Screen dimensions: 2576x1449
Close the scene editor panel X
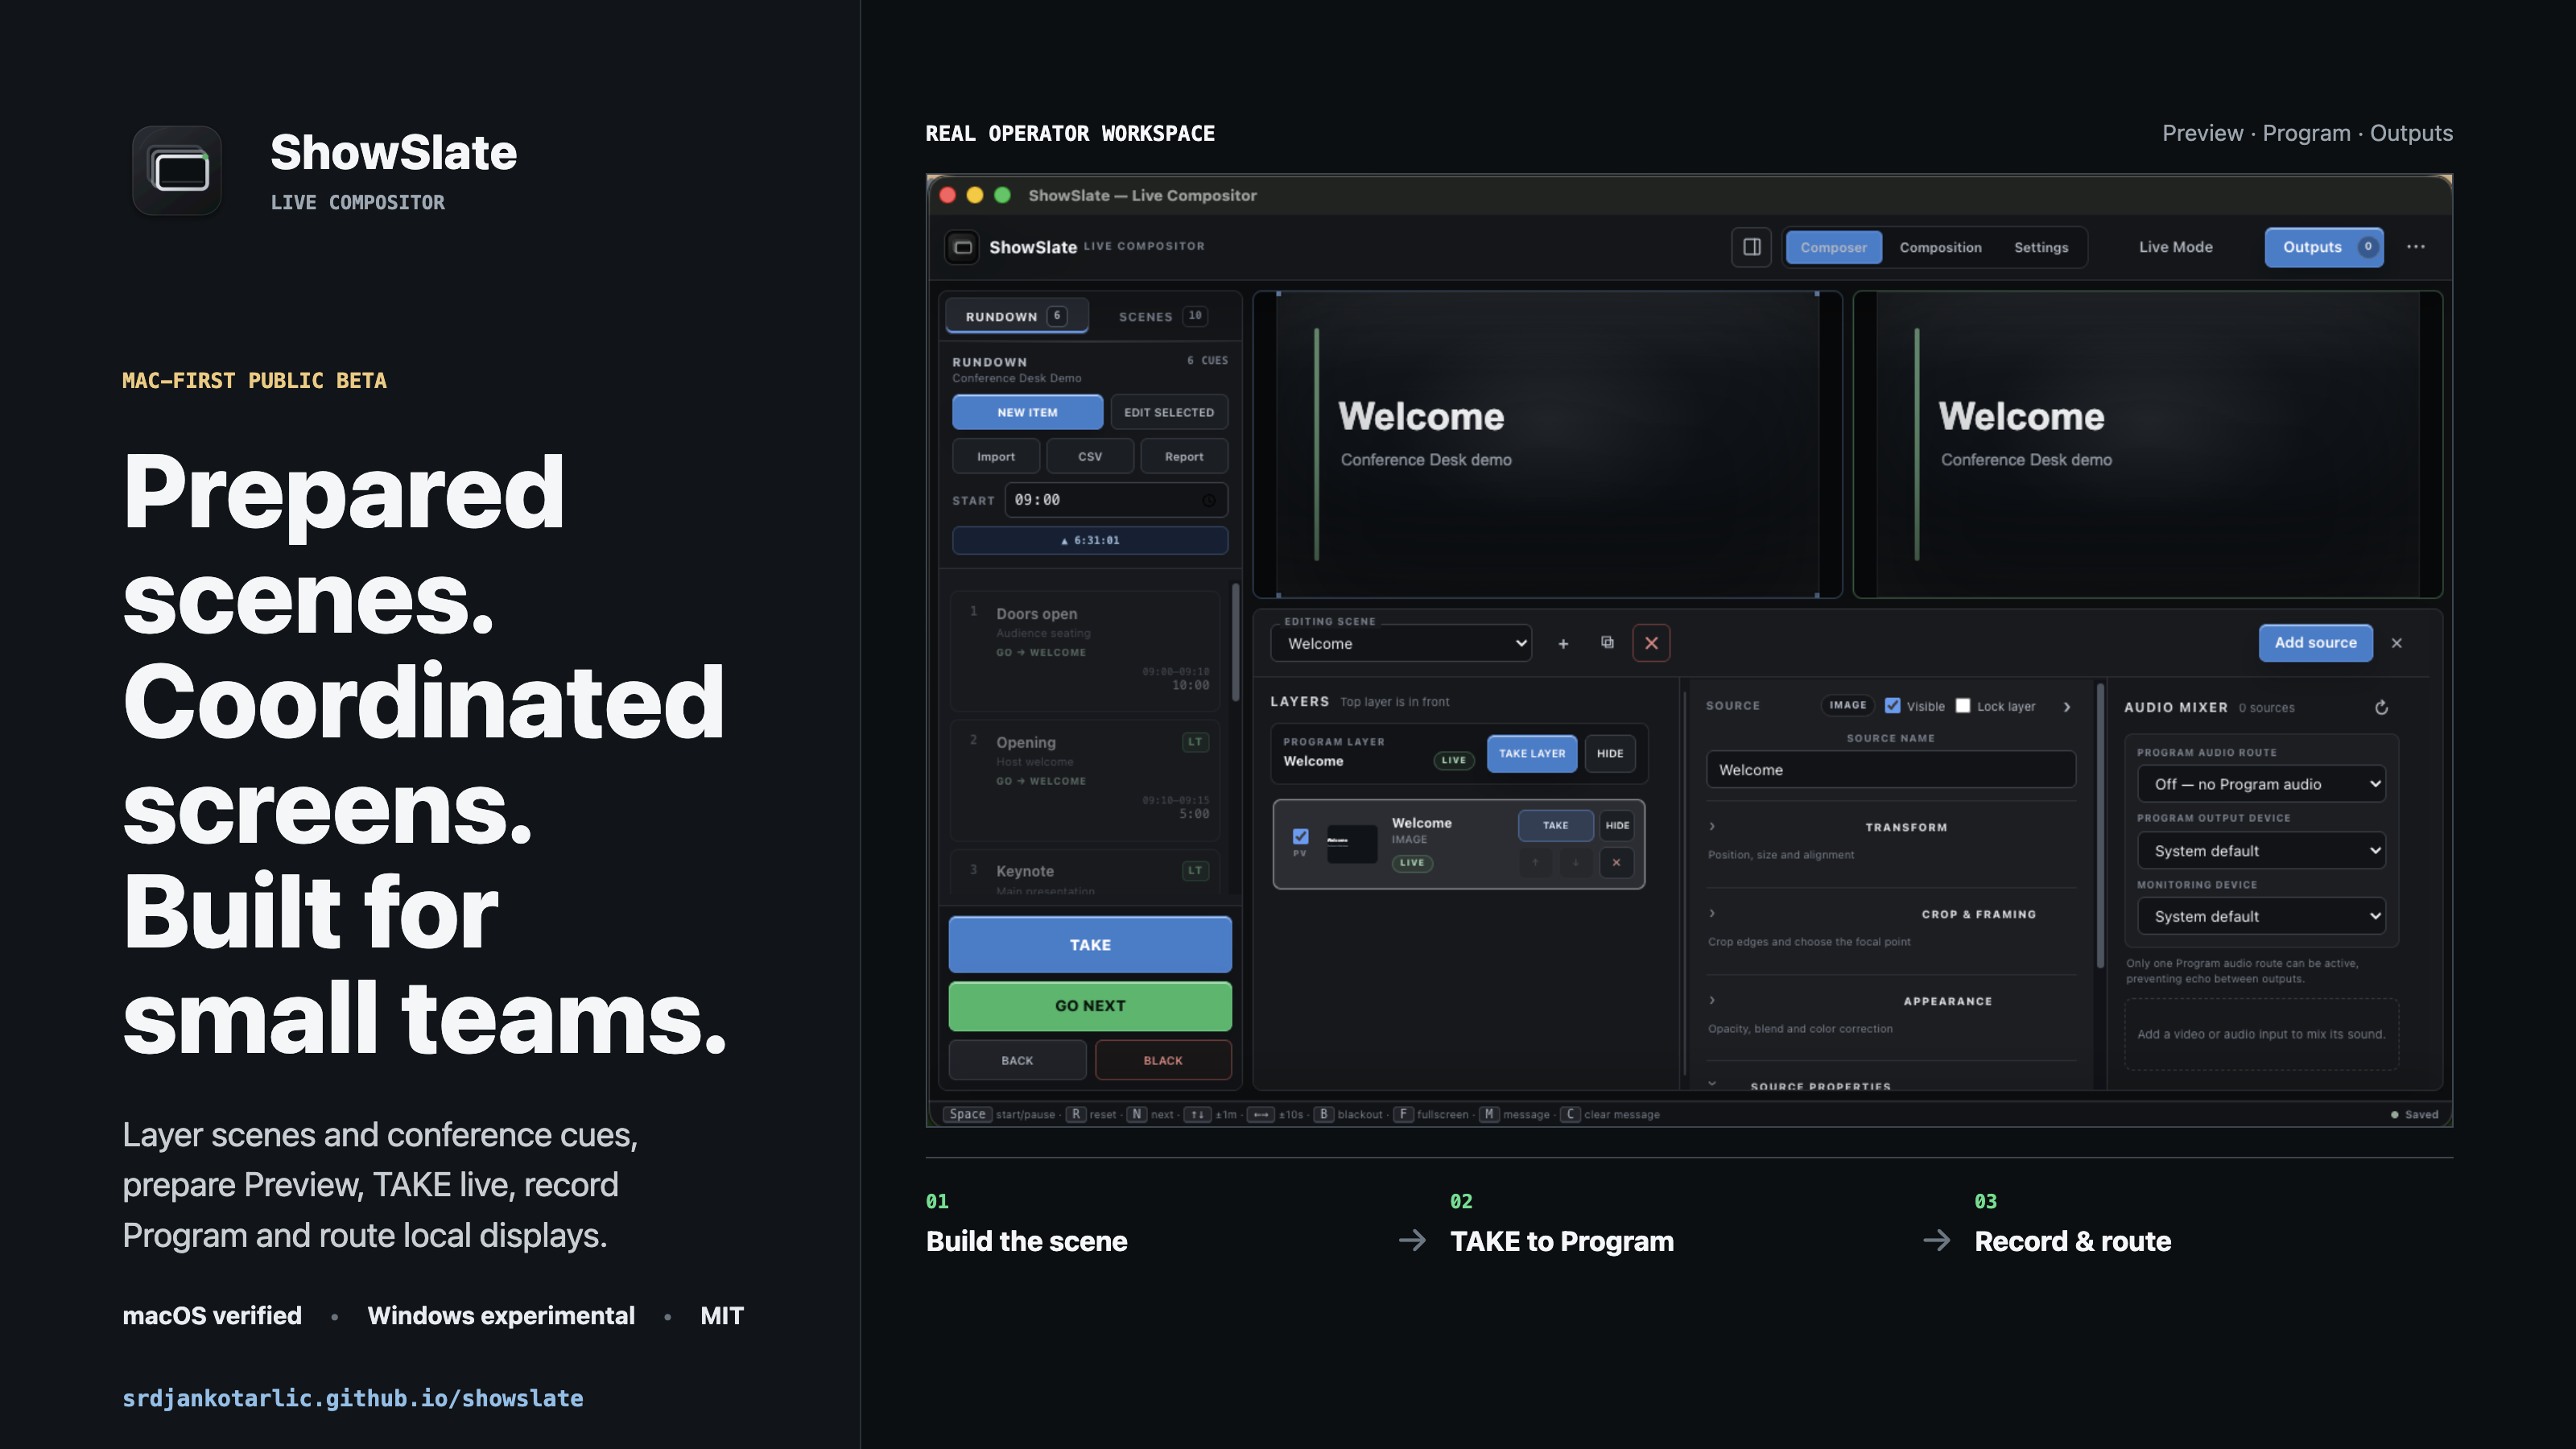click(2397, 643)
